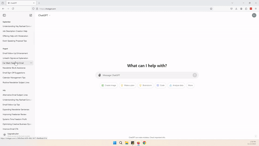This screenshot has height=146, width=259.
Task: Open Chrome from the taskbar
Action: tap(144, 143)
